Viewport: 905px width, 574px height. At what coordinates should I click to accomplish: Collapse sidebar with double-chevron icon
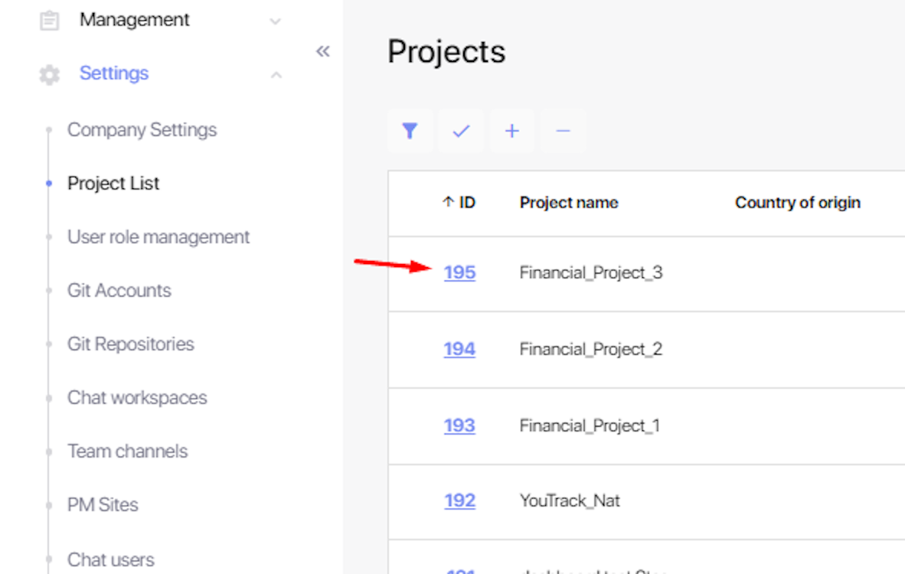coord(323,51)
